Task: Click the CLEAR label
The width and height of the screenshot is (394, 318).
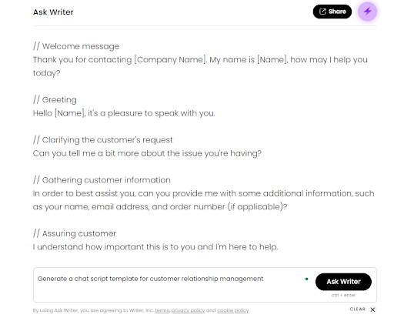Action: pyautogui.click(x=357, y=310)
